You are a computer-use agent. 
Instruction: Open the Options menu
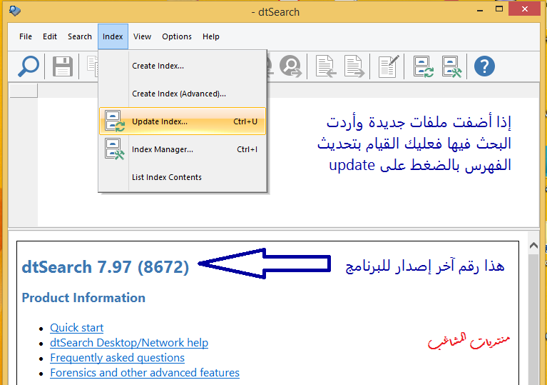point(176,36)
